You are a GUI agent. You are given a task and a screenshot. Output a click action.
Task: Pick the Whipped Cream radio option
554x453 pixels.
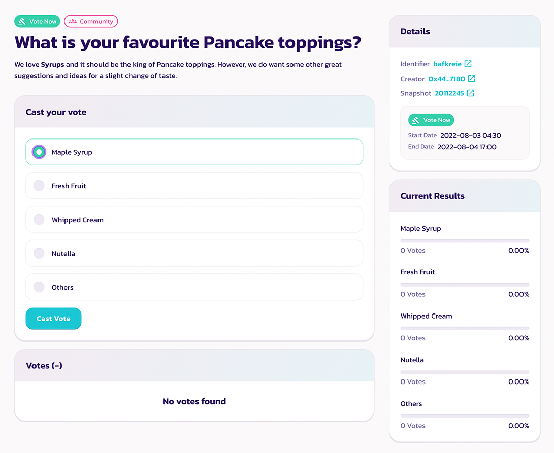39,220
